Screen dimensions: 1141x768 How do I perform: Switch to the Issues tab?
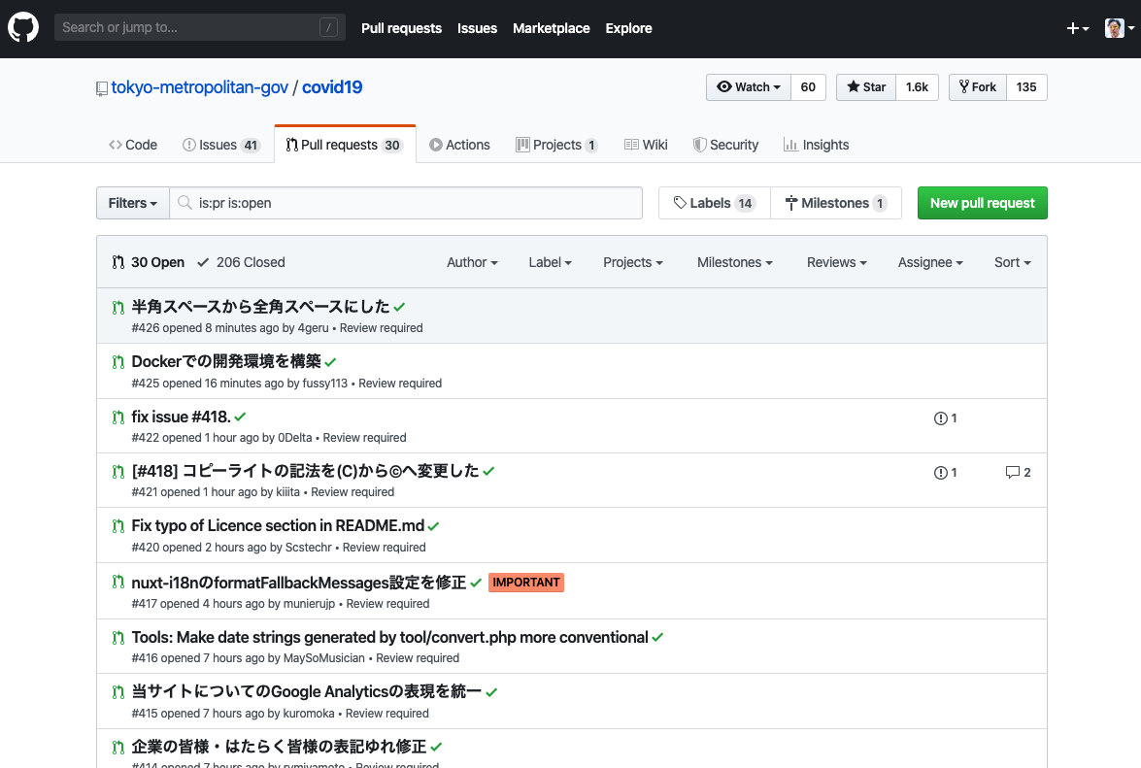220,145
